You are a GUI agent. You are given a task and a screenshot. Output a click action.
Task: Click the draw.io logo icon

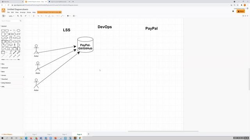[x=4, y=10]
